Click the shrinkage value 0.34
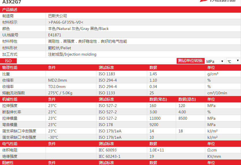 (153, 87)
